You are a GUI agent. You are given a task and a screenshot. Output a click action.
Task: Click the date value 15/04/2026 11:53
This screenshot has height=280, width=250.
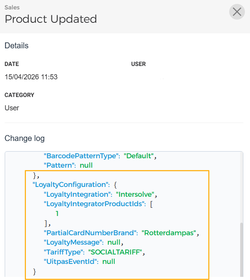tap(31, 77)
